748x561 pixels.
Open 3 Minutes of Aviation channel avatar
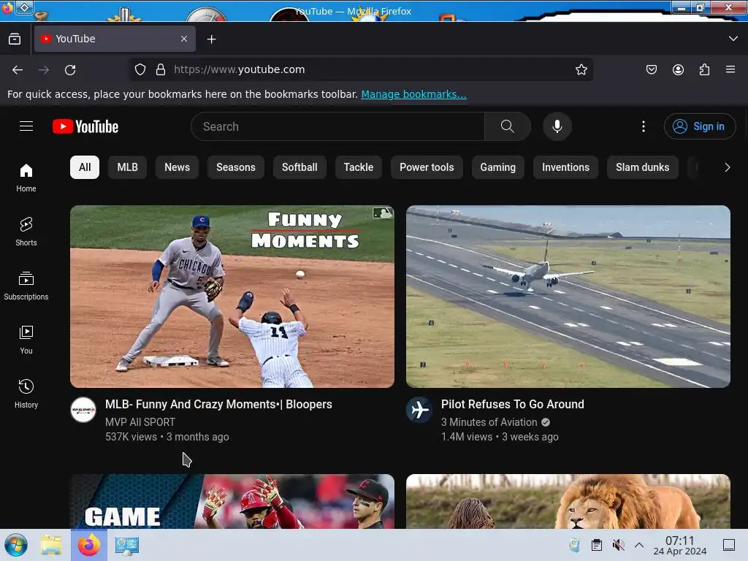tap(419, 410)
